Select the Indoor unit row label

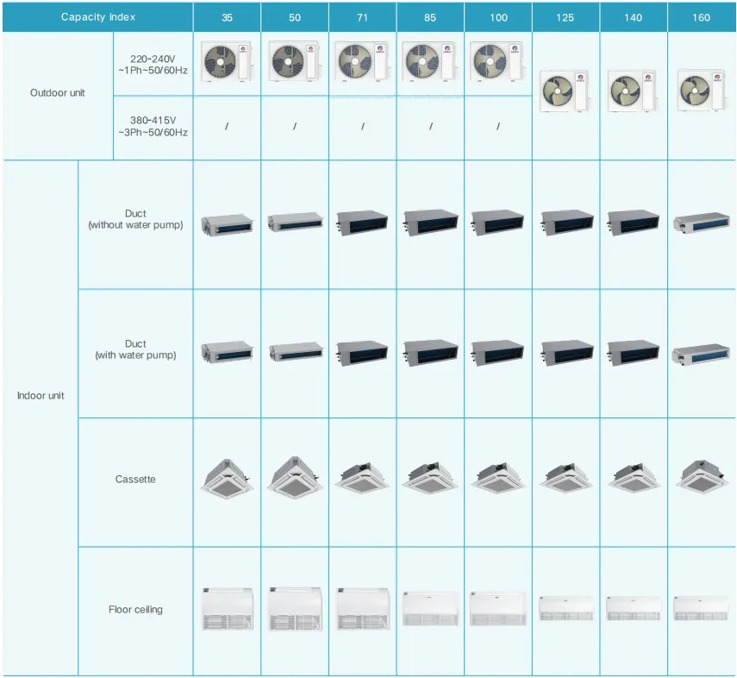40,396
